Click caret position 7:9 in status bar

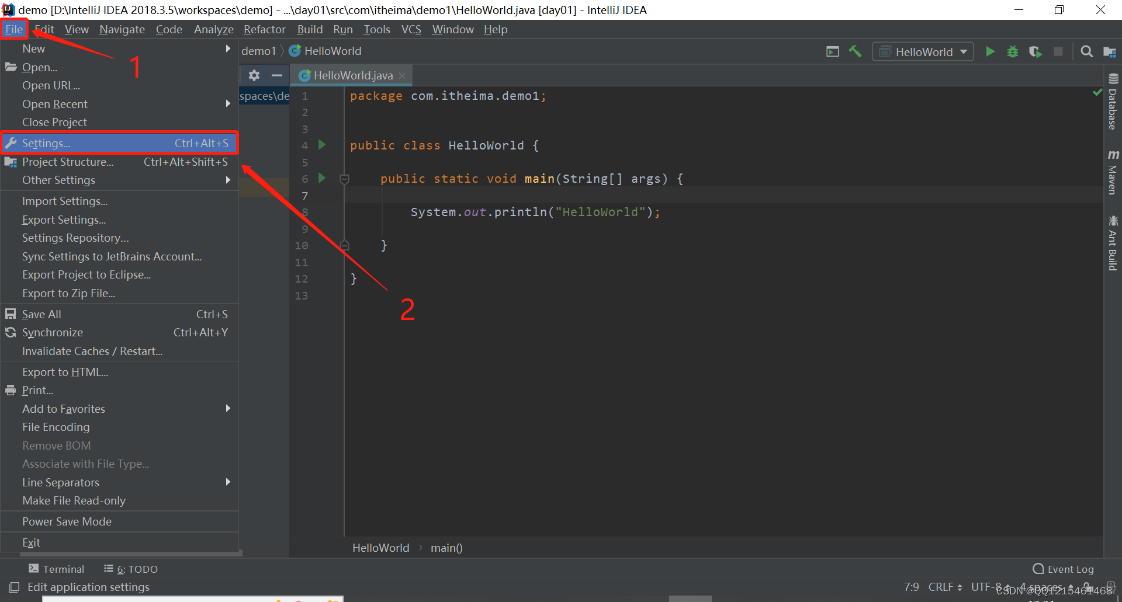pyautogui.click(x=911, y=587)
